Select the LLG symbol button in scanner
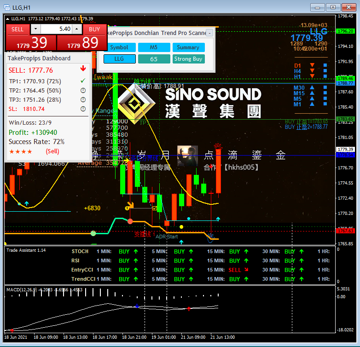The width and height of the screenshot is (360, 347). pos(119,59)
